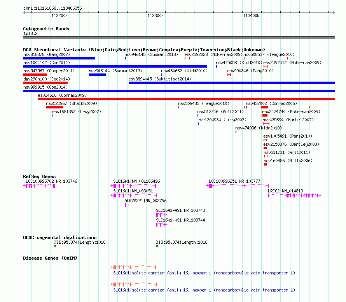This screenshot has width=346, height=302.
Task: Select the Disease Genes (OMIM) track title
Action: pos(50,258)
